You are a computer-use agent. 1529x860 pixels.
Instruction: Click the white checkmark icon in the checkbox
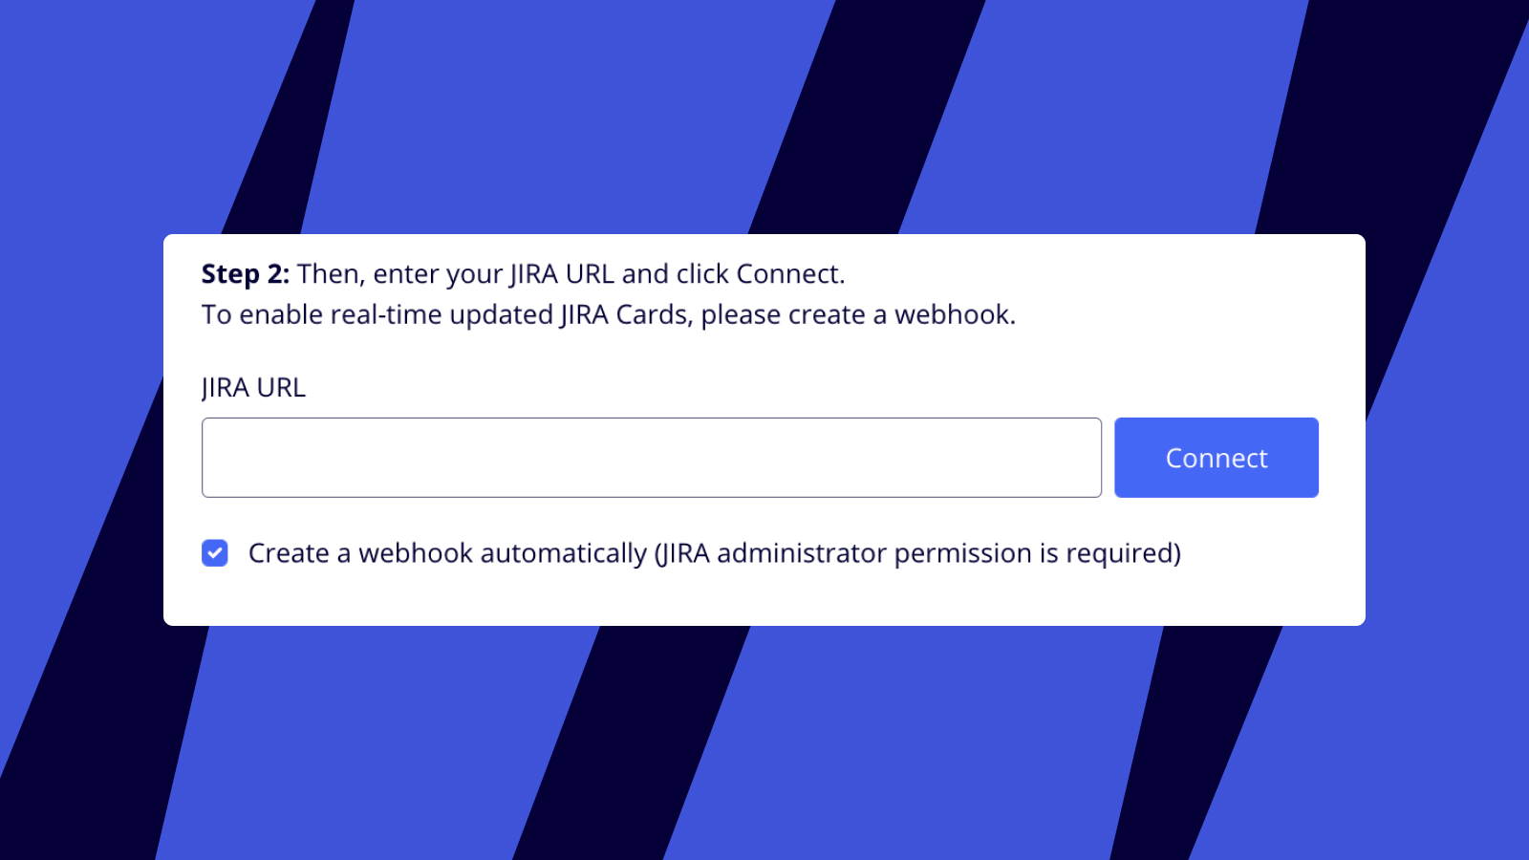tap(215, 553)
